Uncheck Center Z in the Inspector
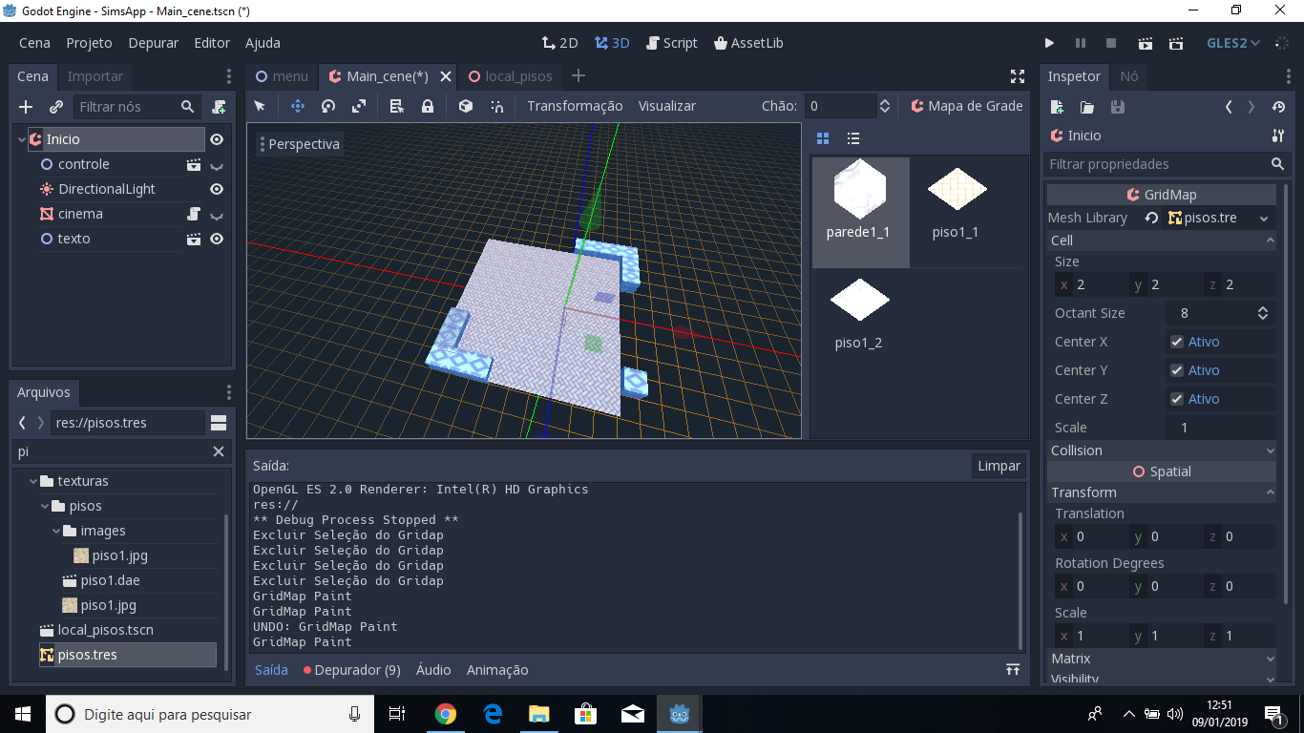This screenshot has width=1304, height=733. pos(1177,398)
